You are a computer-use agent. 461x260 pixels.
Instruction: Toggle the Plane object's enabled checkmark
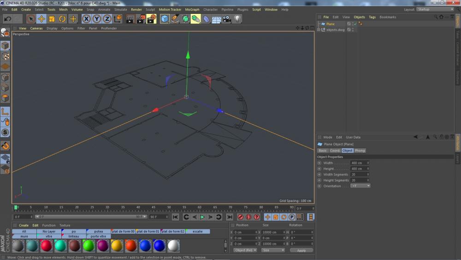coord(354,24)
